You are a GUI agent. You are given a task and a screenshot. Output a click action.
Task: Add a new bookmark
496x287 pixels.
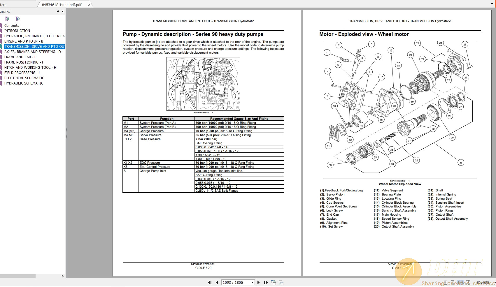tap(7, 19)
